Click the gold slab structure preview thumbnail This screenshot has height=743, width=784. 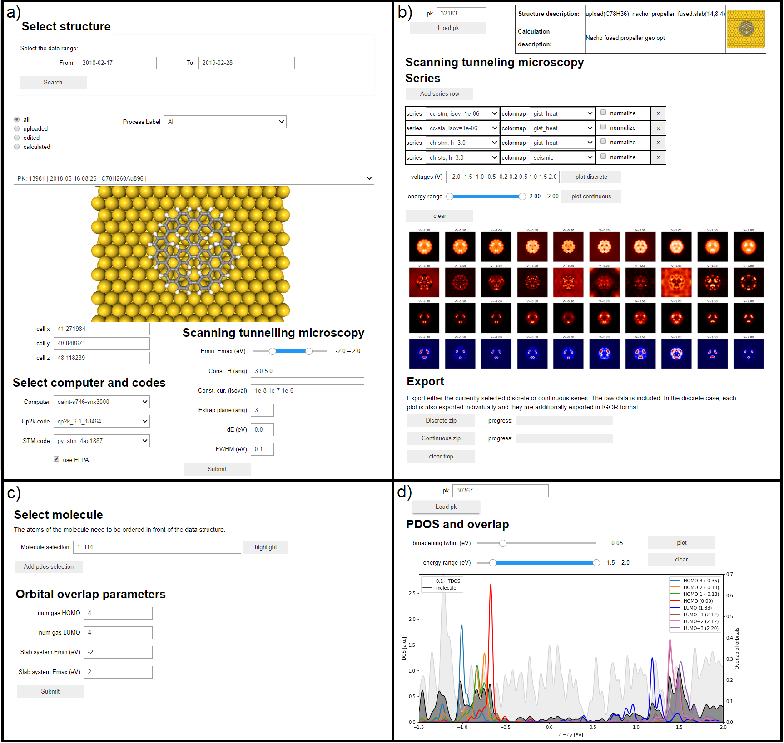coord(745,29)
